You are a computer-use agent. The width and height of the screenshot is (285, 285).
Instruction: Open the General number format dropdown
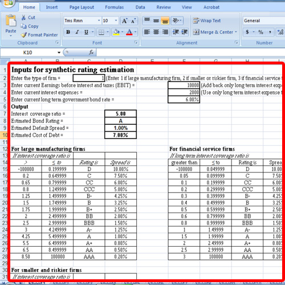tap(264, 21)
